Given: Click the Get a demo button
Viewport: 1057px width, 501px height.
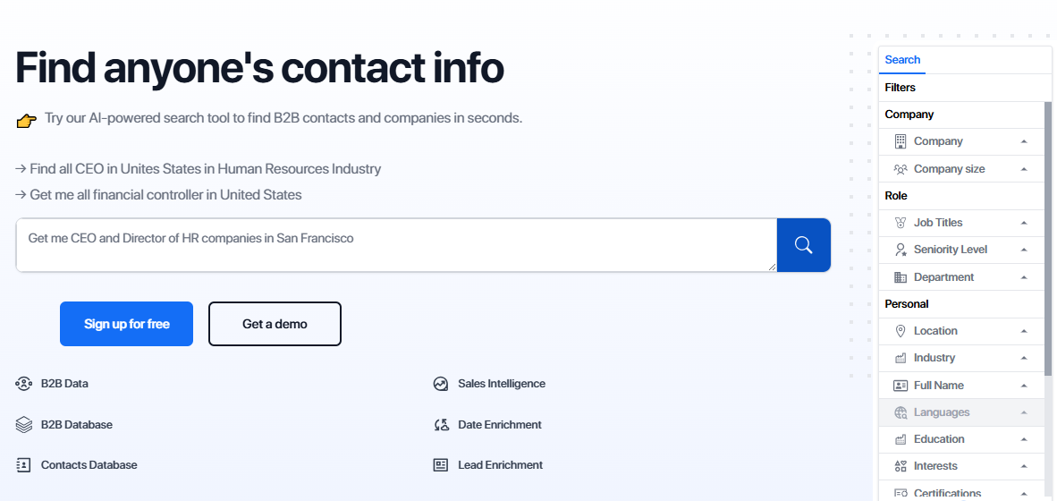Looking at the screenshot, I should click(x=275, y=324).
